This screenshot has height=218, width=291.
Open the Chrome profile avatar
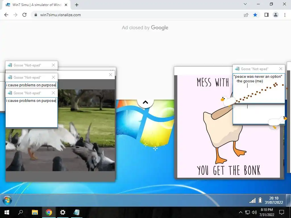(276, 15)
